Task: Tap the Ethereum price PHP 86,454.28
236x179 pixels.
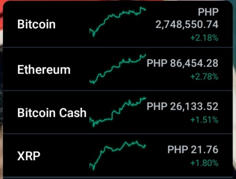Action: tap(183, 63)
